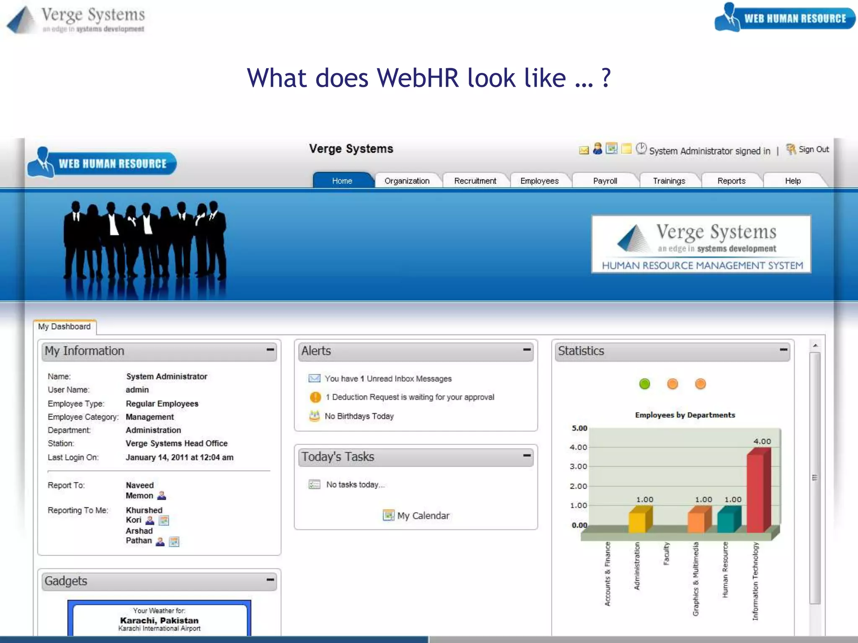Open calendar icon next to Arshad Pathan
Viewport: 858px width, 643px height.
(x=174, y=542)
